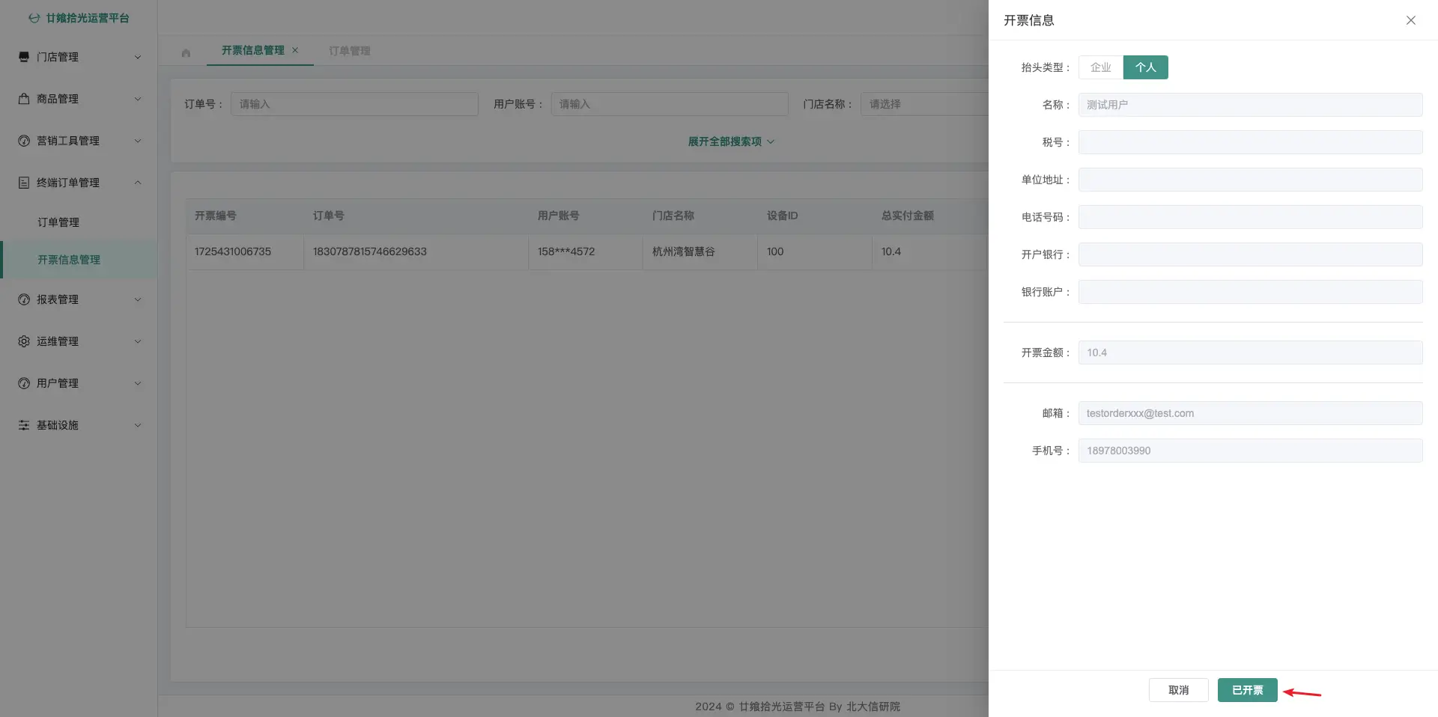Click the 用户账号 search input
Image resolution: width=1438 pixels, height=717 pixels.
coord(670,104)
